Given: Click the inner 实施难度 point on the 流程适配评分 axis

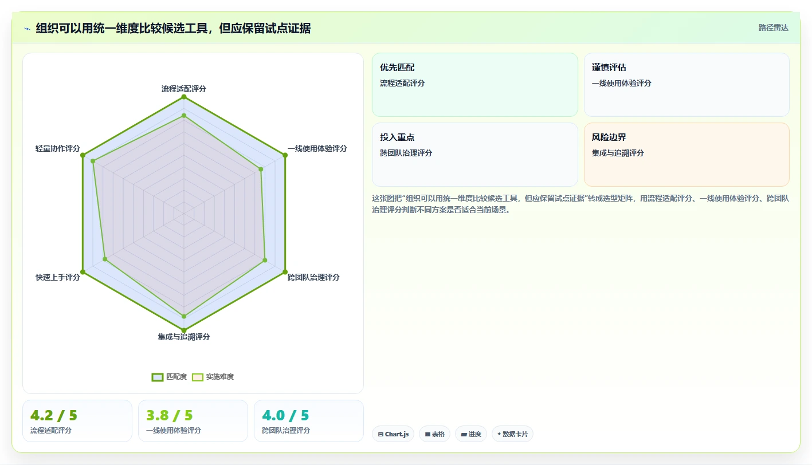Looking at the screenshot, I should [184, 116].
